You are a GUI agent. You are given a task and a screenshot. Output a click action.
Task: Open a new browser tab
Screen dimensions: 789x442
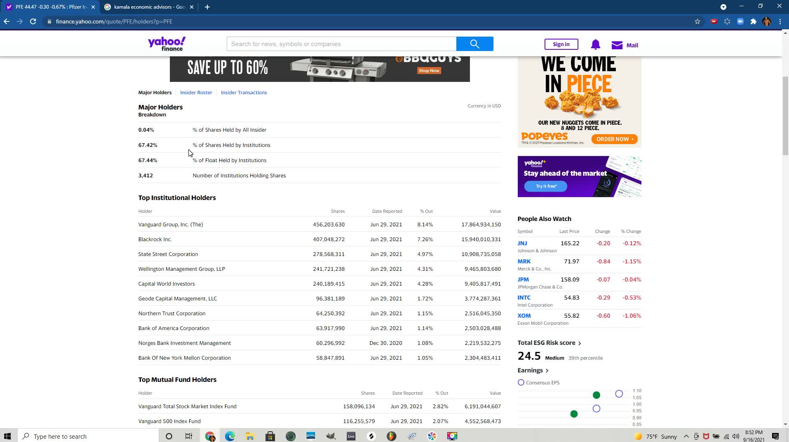click(x=207, y=7)
